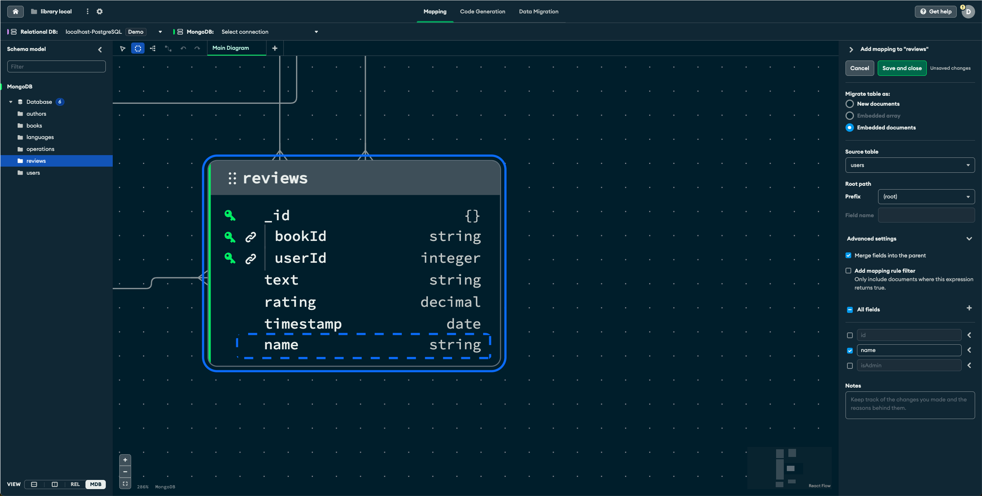Image resolution: width=982 pixels, height=496 pixels.
Task: Toggle the Merge fields into parent checkbox
Action: click(x=849, y=255)
